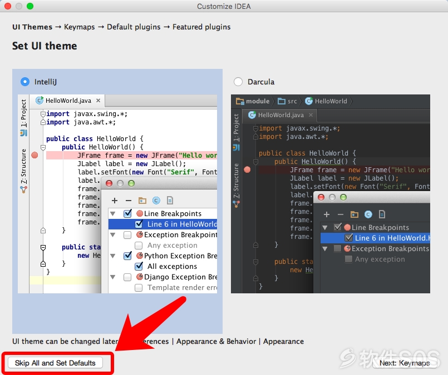The height and width of the screenshot is (375, 448).
Task: Click the document icon in IntelliJ preview toolbar
Action: 170,201
